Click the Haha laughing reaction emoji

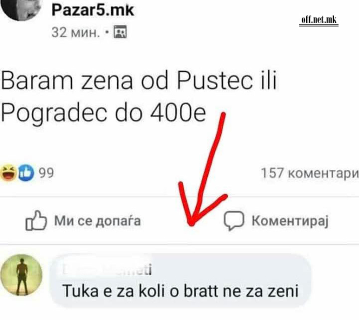click(x=9, y=172)
